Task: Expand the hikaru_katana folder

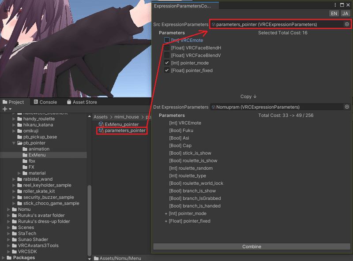Action: pos(14,125)
